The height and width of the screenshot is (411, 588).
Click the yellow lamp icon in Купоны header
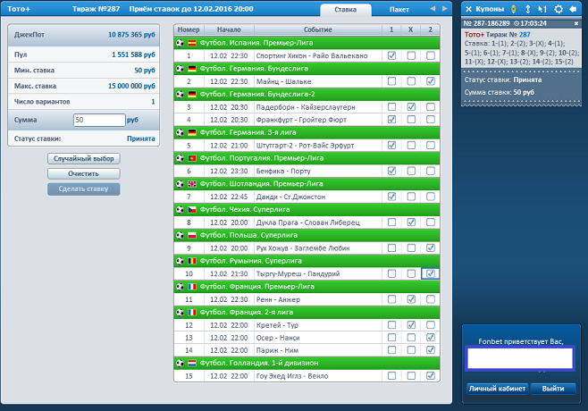[x=513, y=9]
